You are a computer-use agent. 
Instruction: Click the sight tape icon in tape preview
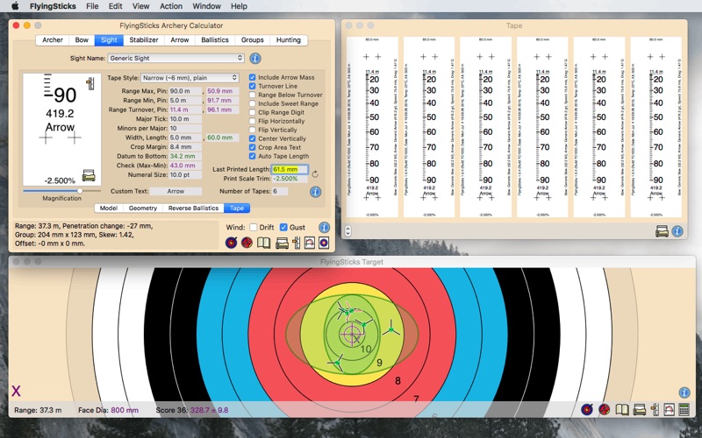pos(90,83)
